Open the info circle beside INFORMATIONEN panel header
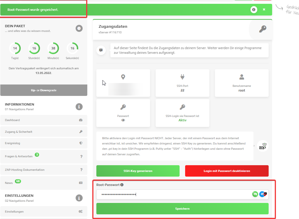This screenshot has width=299, height=219. tap(79, 106)
